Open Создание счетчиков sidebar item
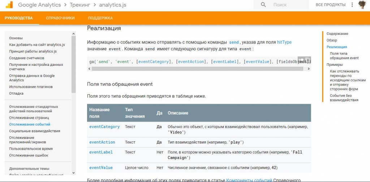The image size is (370, 182). point(27,58)
